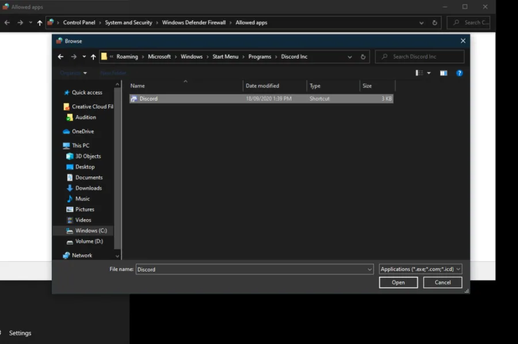Click System and Security breadcrumb
The image size is (518, 344).
click(128, 22)
